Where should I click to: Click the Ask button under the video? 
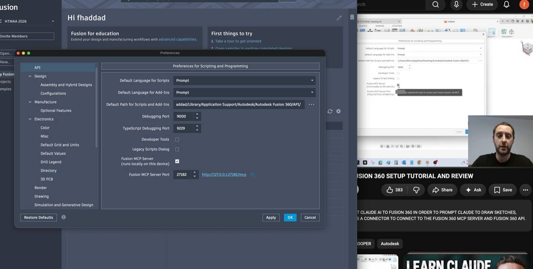click(x=473, y=190)
